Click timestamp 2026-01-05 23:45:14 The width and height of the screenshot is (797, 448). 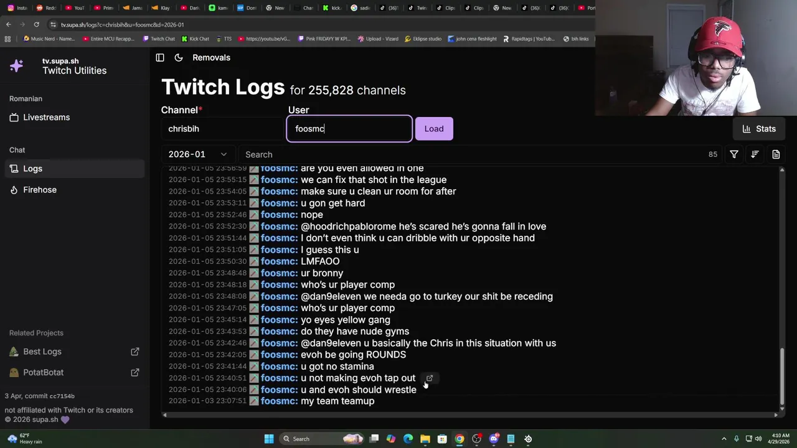207,320
